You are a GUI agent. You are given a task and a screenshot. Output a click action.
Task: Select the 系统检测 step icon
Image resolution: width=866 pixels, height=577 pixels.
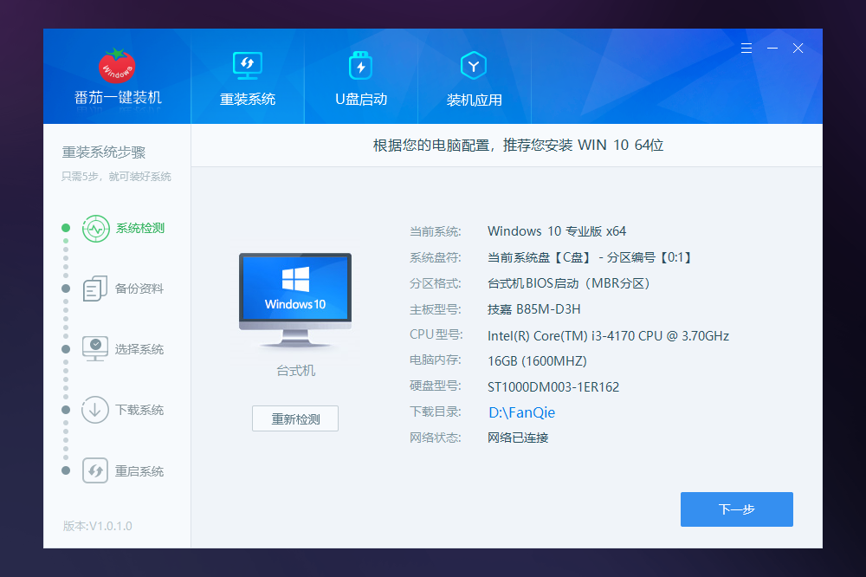click(95, 228)
